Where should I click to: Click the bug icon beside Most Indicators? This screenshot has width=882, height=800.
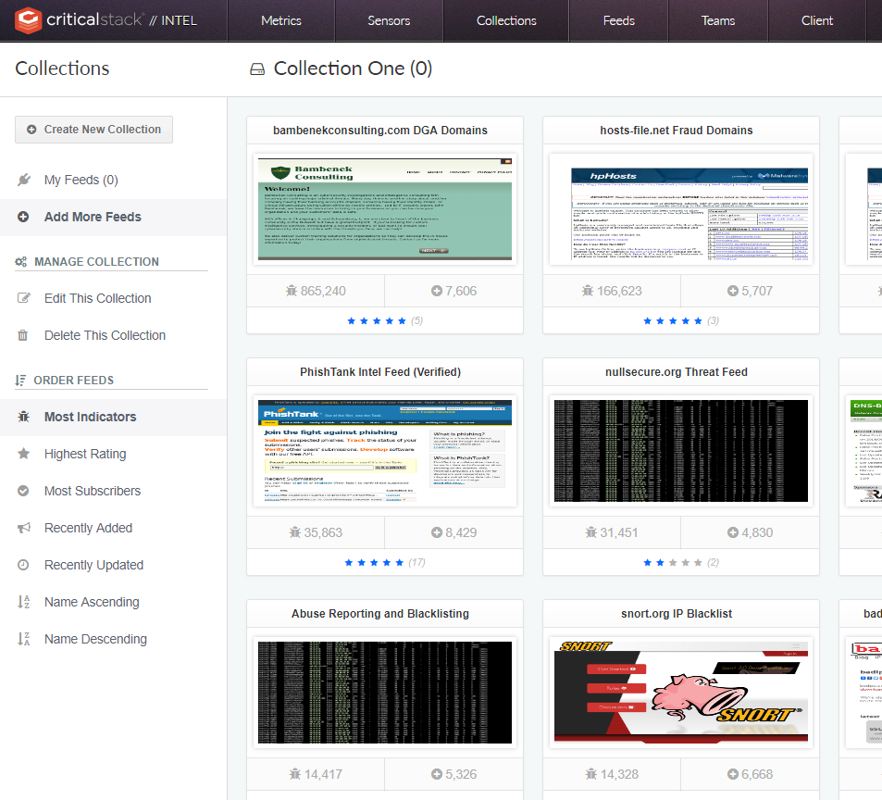[23, 417]
